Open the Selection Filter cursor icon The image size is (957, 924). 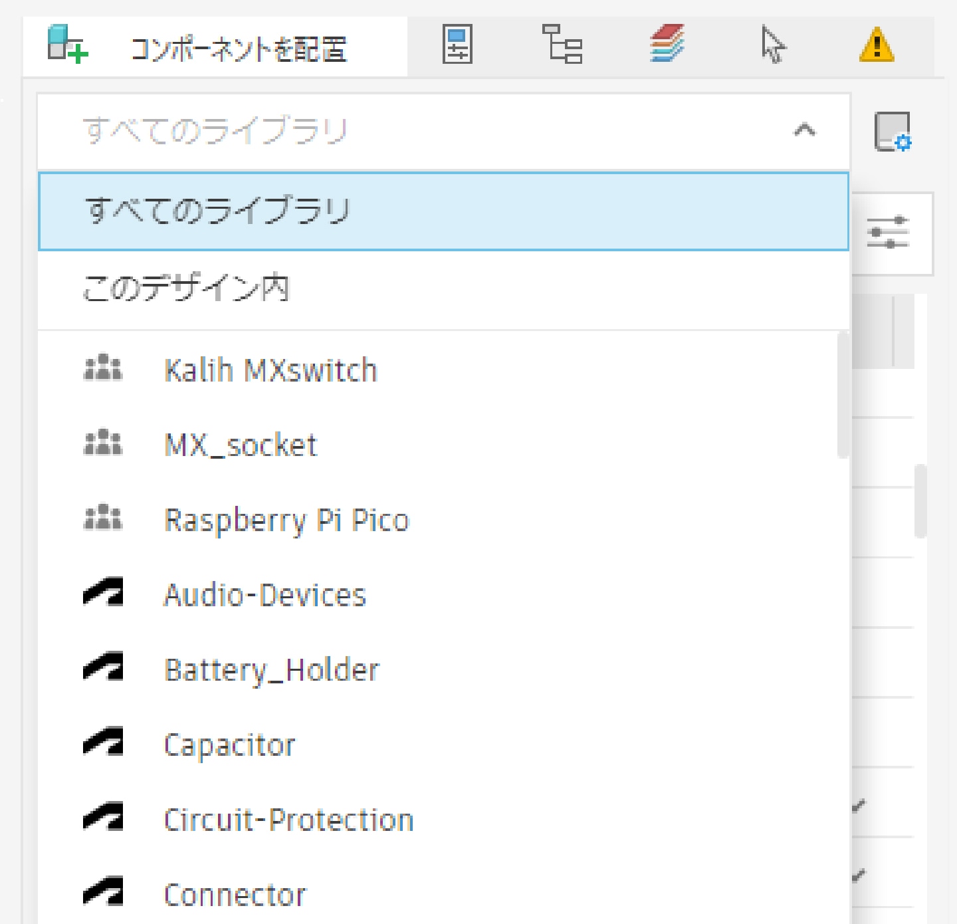pyautogui.click(x=772, y=45)
